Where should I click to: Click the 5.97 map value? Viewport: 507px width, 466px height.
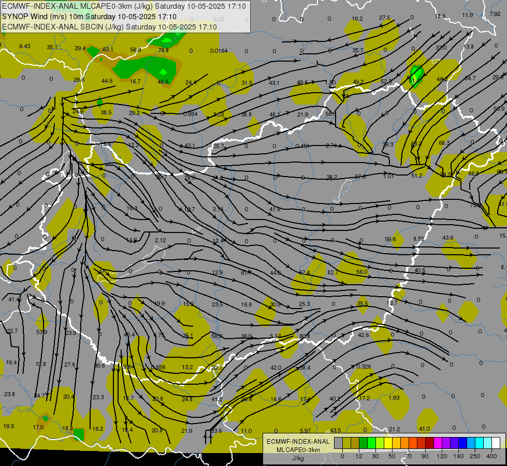(x=305, y=431)
